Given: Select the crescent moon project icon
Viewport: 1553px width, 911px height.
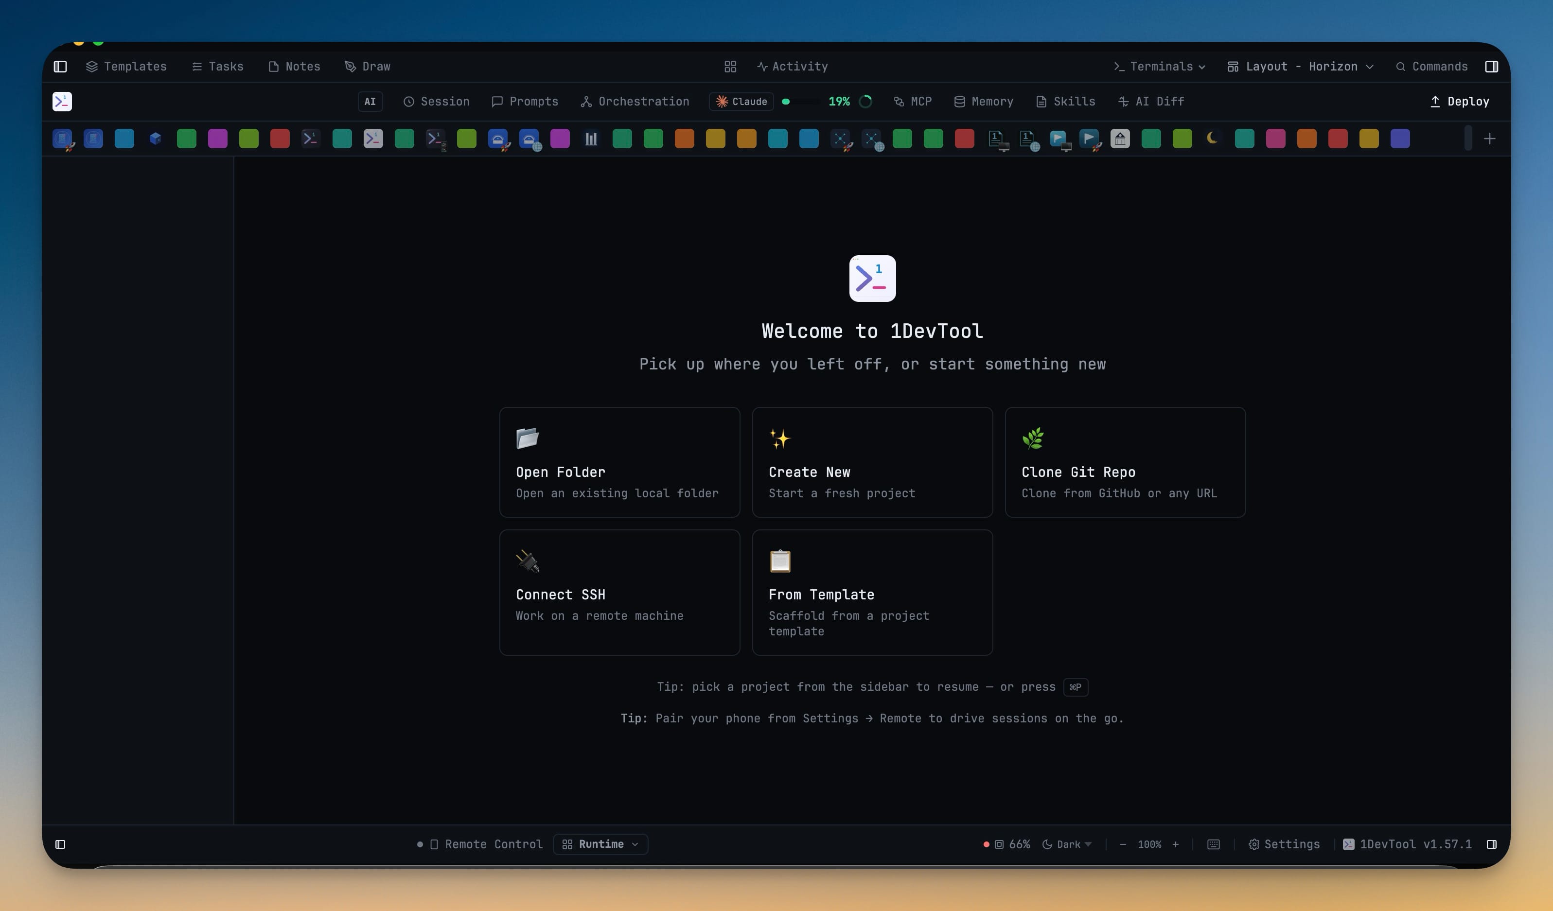Looking at the screenshot, I should (1212, 138).
